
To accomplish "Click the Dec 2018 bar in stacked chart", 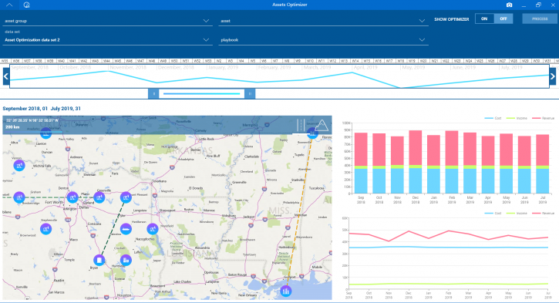I will click(x=416, y=162).
